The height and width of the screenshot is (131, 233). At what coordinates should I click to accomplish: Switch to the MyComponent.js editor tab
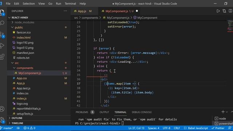[119, 11]
